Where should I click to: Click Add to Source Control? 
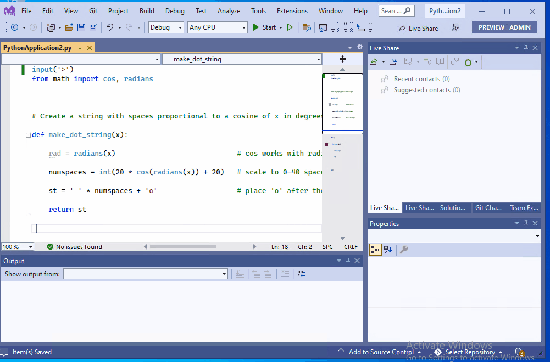380,352
